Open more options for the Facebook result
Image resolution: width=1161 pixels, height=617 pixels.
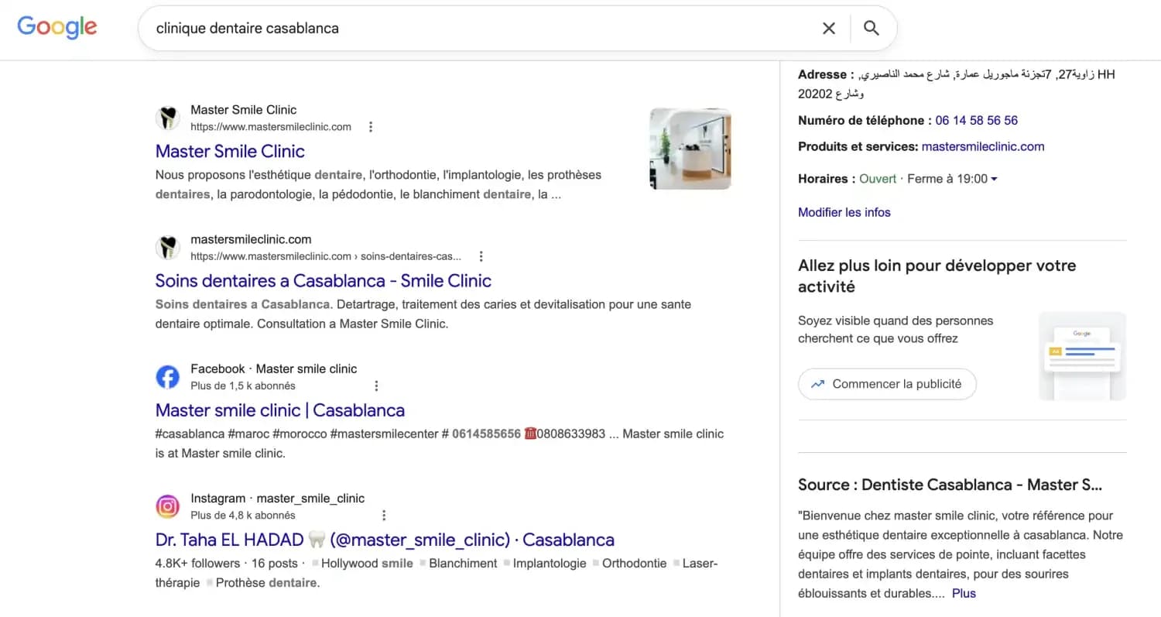click(376, 386)
